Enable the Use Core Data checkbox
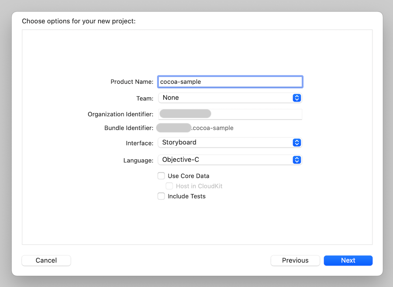This screenshot has width=393, height=287. click(x=161, y=176)
